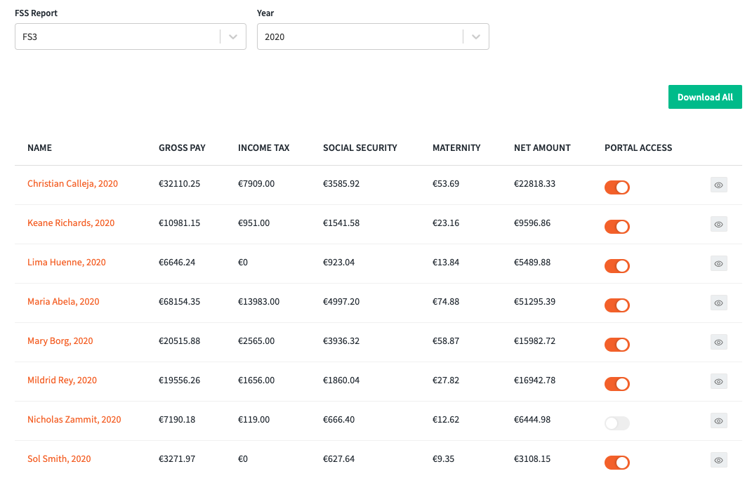Click the eye icon for Nicholas Zammit
This screenshot has width=752, height=483.
click(x=718, y=421)
